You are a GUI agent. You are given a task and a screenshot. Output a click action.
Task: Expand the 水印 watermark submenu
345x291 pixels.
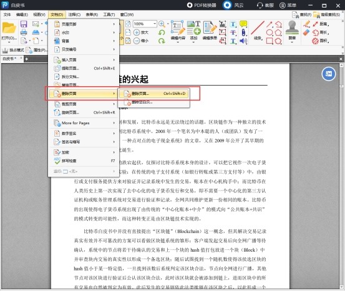click(x=84, y=32)
